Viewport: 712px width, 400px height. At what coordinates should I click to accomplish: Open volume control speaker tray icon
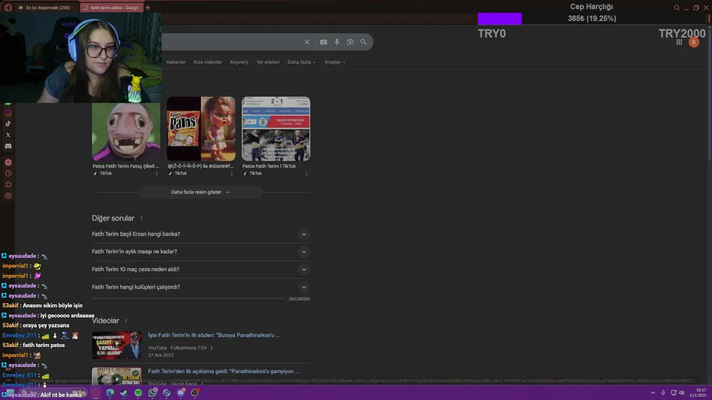tap(681, 393)
